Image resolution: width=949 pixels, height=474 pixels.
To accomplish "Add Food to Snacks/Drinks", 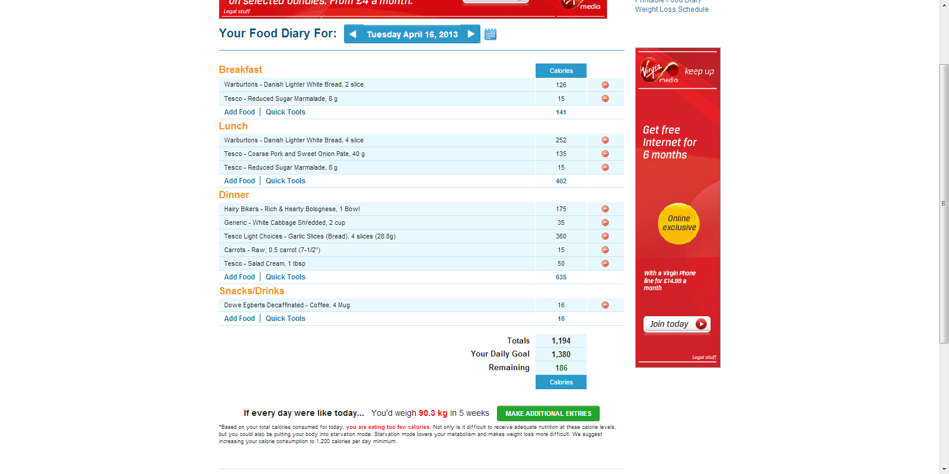I will [240, 319].
